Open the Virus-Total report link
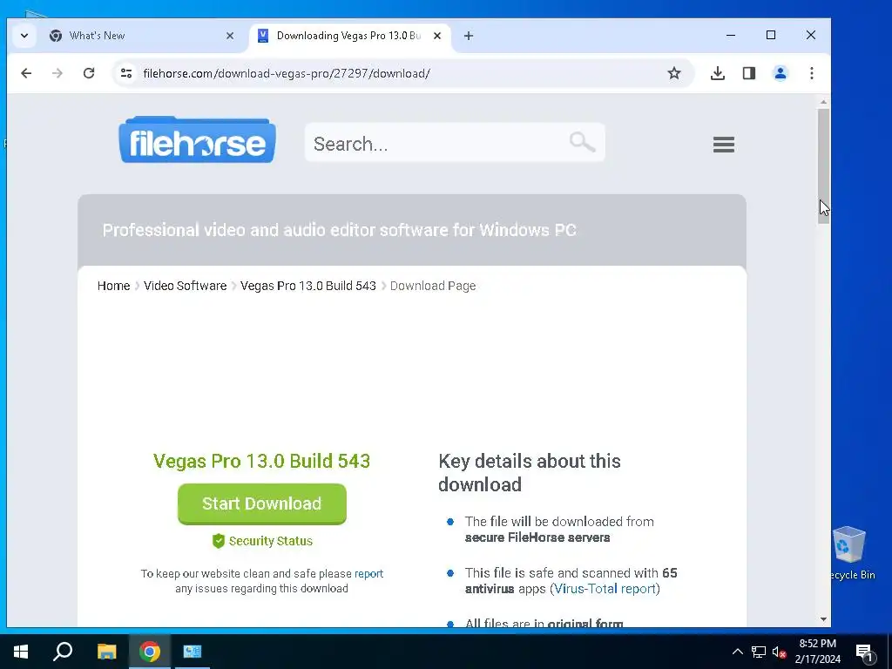This screenshot has width=892, height=669. 605,589
